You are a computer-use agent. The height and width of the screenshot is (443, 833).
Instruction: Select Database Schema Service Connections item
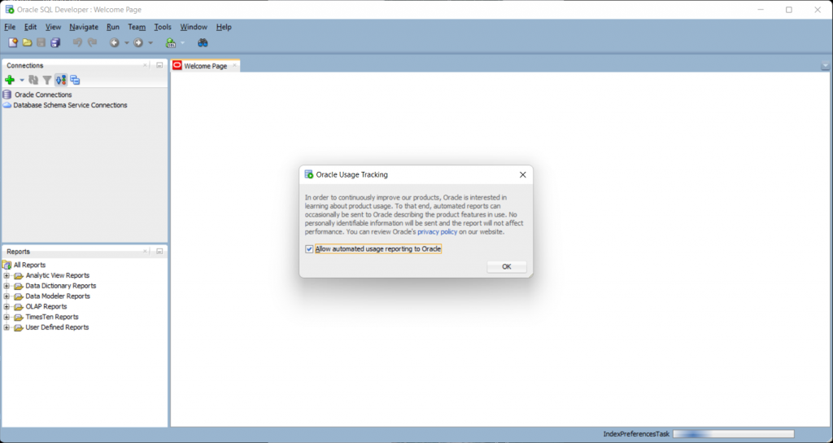pos(70,105)
